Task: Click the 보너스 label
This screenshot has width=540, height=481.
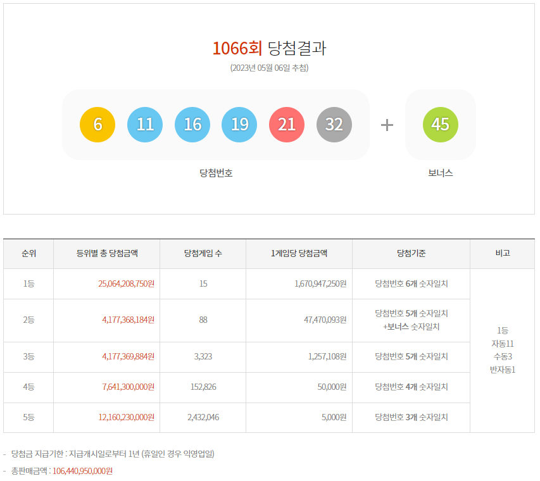Action: (441, 173)
